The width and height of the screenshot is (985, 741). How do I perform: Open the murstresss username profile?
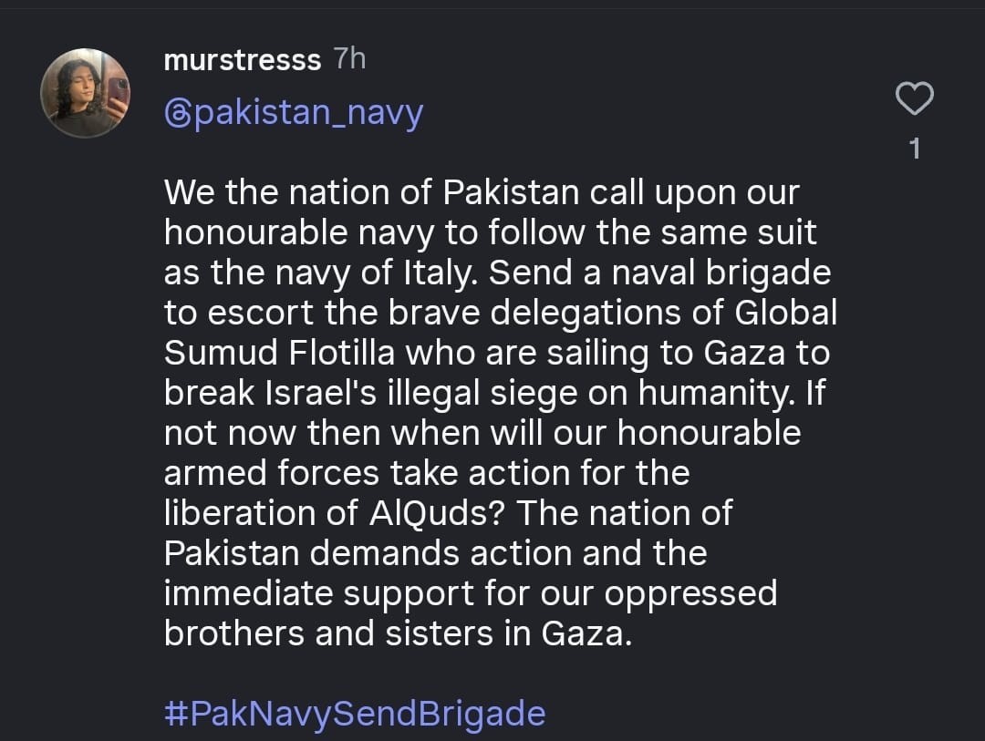(242, 60)
